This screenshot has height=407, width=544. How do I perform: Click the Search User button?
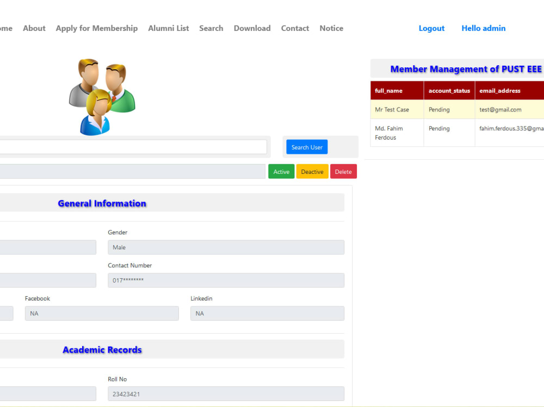click(307, 147)
